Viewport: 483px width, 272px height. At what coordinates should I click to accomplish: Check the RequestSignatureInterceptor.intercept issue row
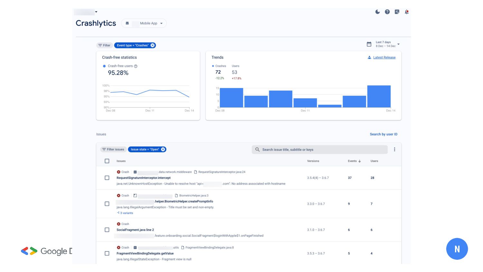[107, 178]
